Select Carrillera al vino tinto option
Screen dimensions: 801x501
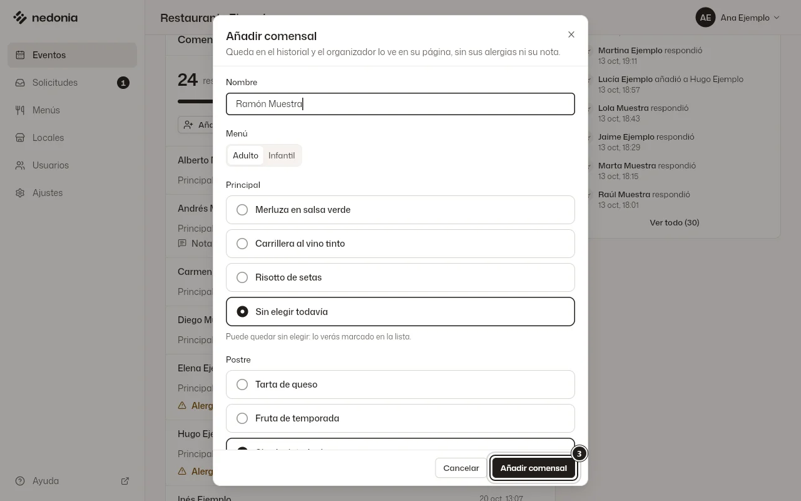400,244
